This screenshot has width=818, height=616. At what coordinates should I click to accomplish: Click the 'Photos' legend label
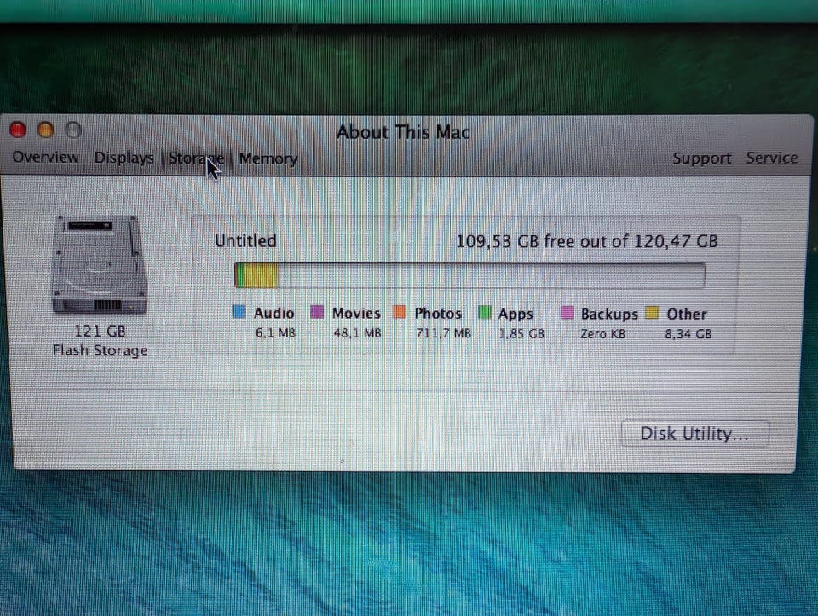438,314
